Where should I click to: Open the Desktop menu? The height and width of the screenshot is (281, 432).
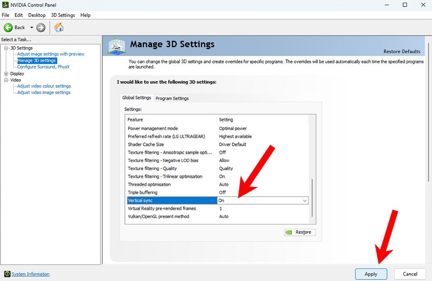point(36,15)
